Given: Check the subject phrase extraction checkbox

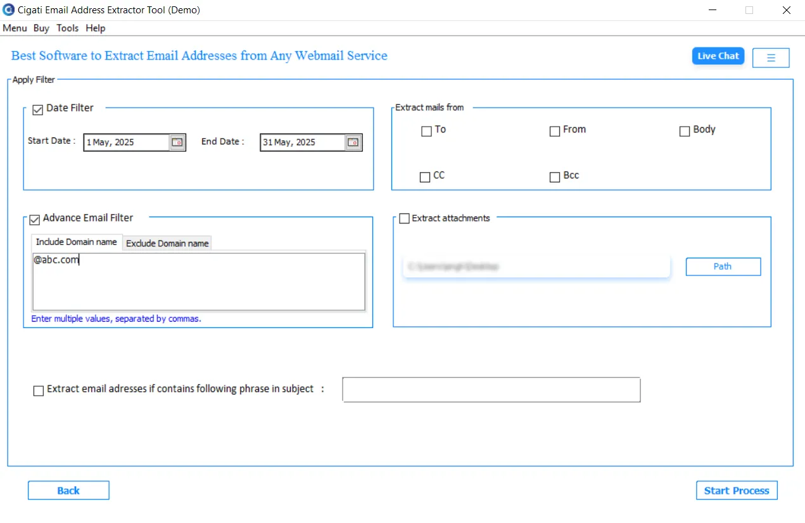Looking at the screenshot, I should click(39, 391).
